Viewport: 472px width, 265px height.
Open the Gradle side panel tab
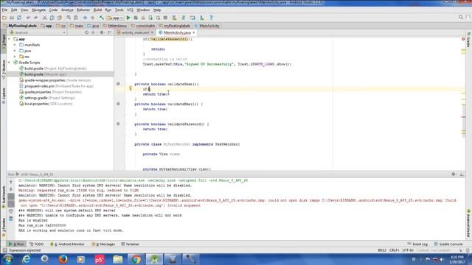(x=468, y=40)
